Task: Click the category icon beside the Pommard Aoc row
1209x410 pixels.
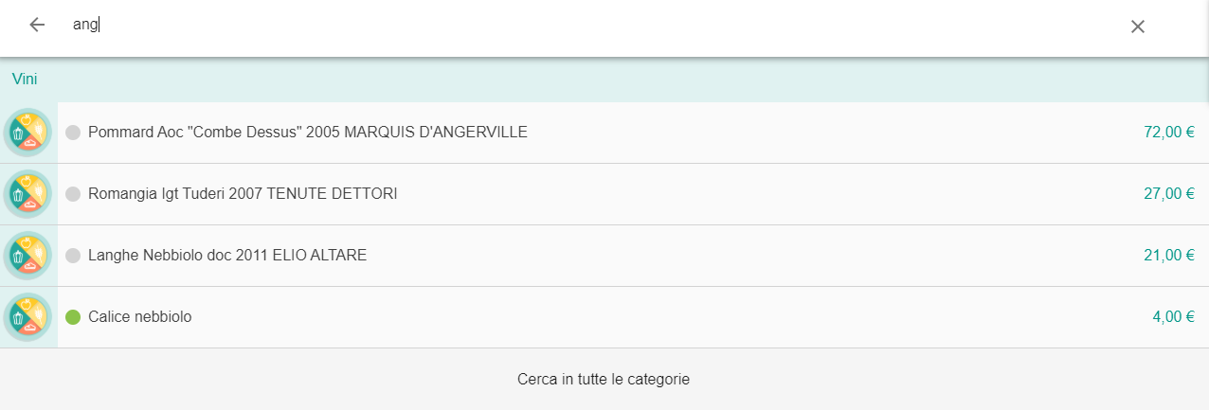Action: [28, 133]
